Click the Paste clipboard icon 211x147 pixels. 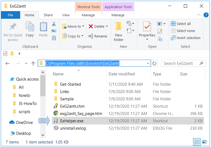(x=43, y=27)
